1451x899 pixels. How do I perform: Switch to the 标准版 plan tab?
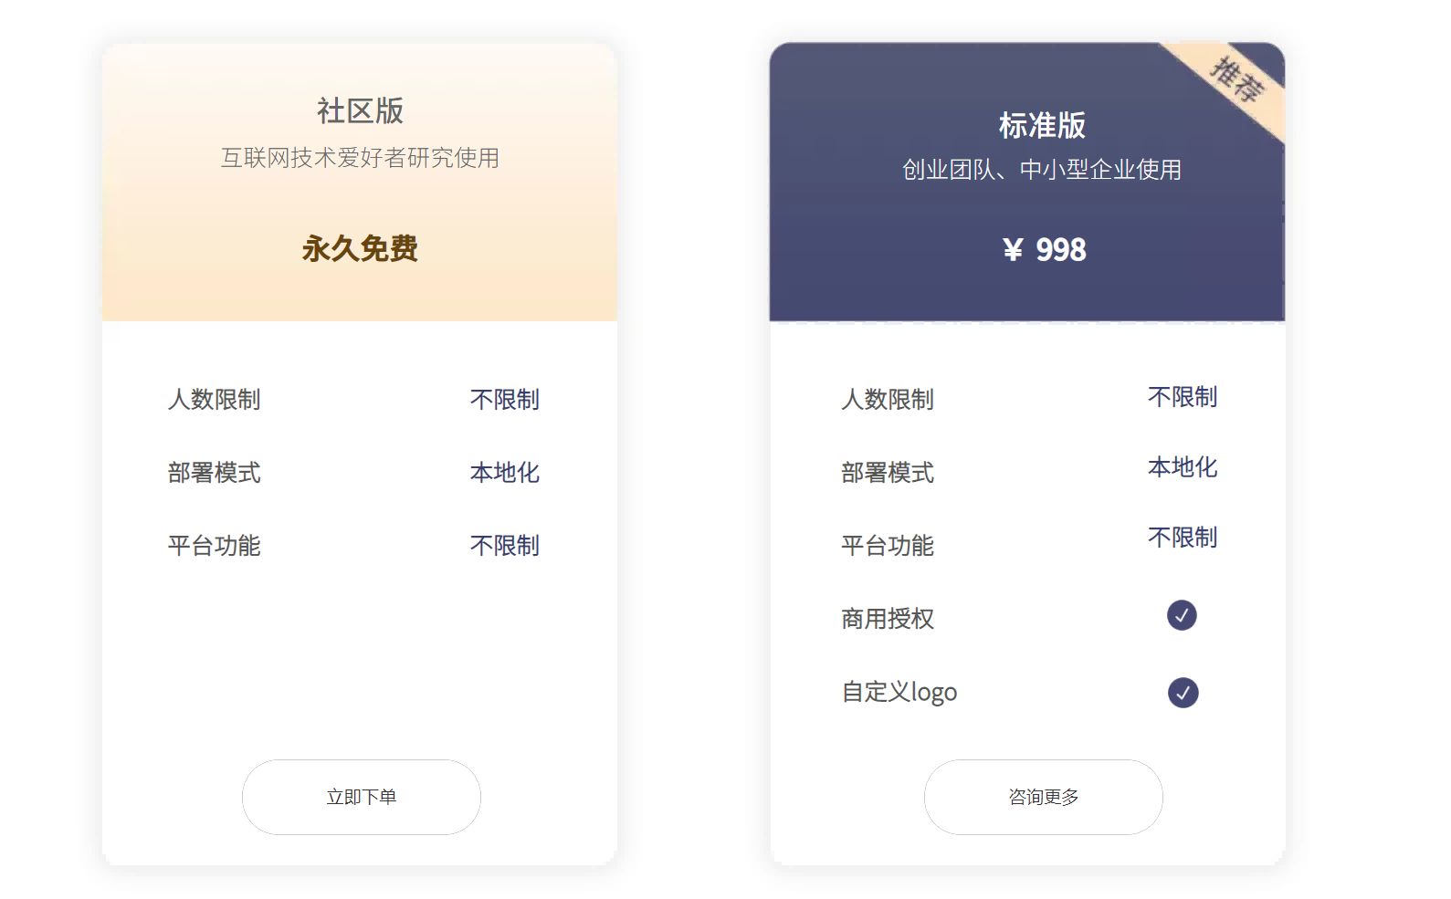click(x=1041, y=125)
